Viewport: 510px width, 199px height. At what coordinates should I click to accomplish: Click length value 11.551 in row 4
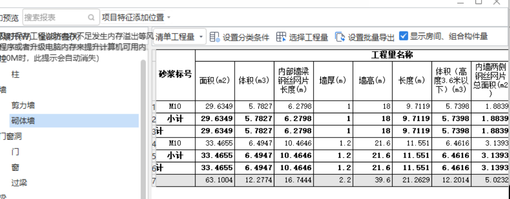click(x=412, y=143)
